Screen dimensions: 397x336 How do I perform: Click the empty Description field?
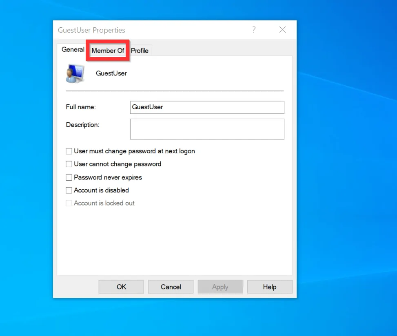(207, 129)
